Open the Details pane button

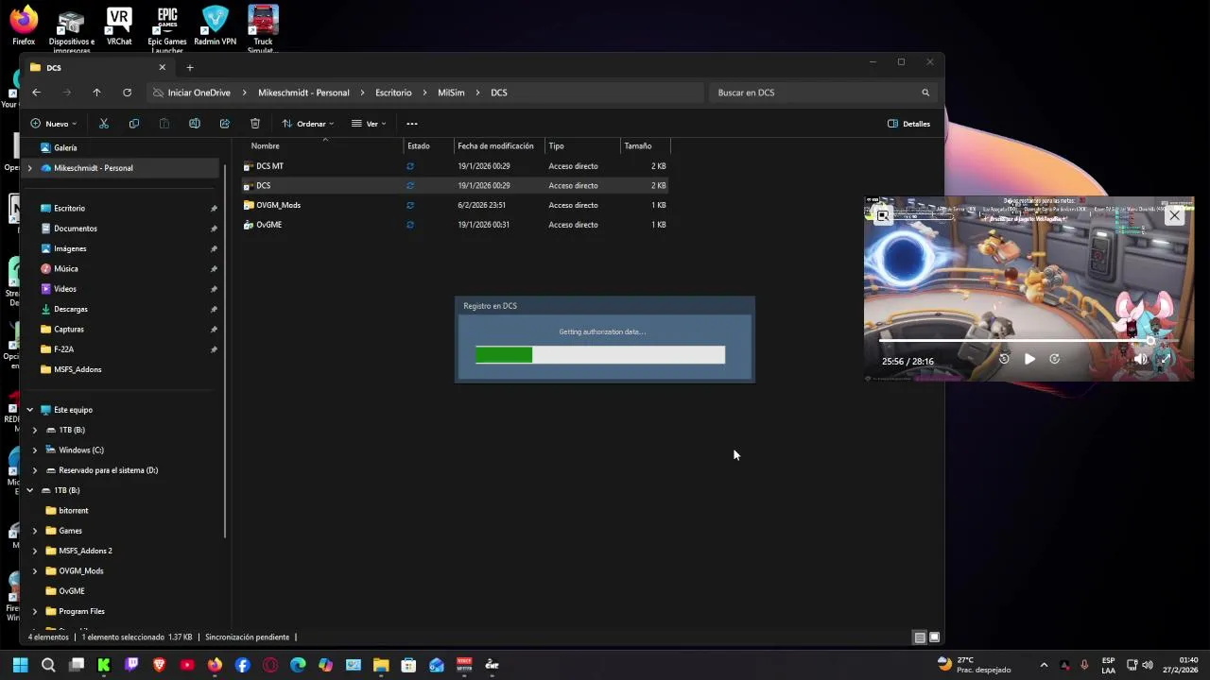click(908, 124)
